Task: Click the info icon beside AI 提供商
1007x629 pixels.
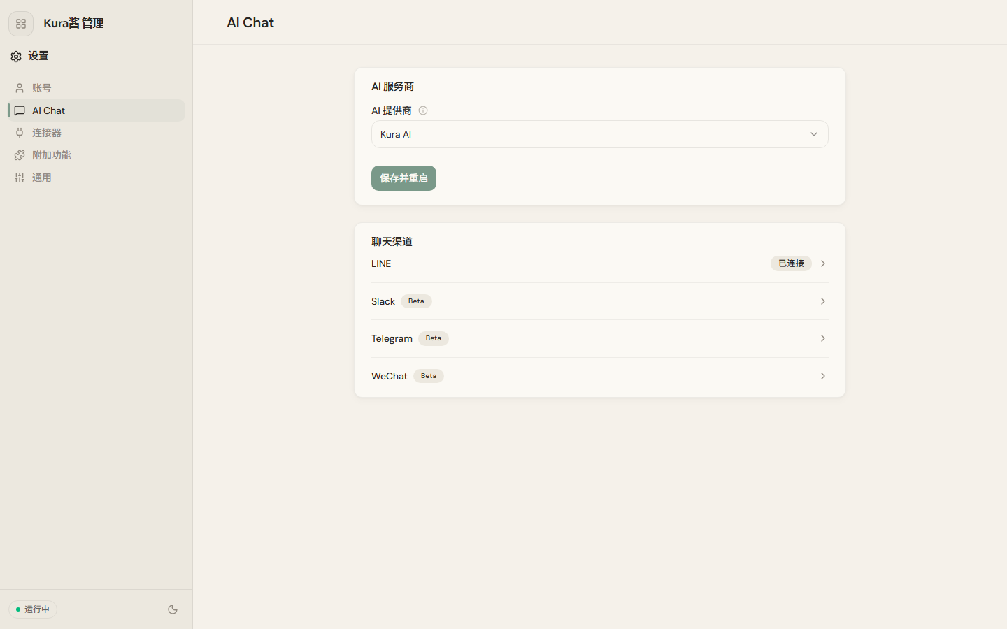Action: (423, 110)
